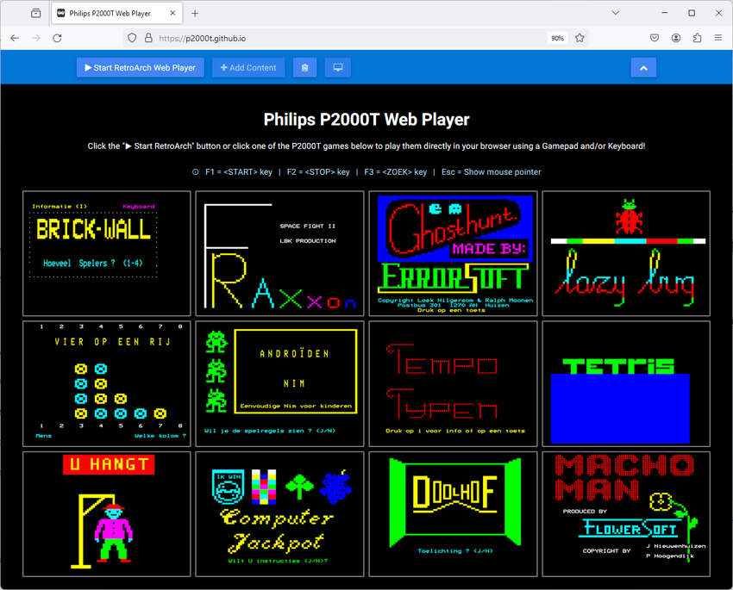Image resolution: width=733 pixels, height=590 pixels.
Task: Click the Add Content button
Action: pos(248,68)
